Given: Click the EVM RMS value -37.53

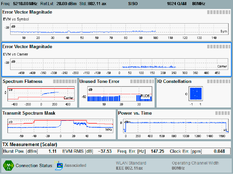Looking at the screenshot, I should point(105,151).
